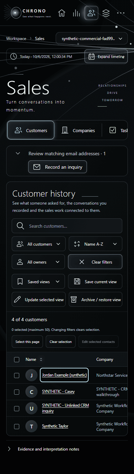This screenshot has width=134, height=474.
Task: Go to Workspace breadcrumb
Action: (x=16, y=39)
